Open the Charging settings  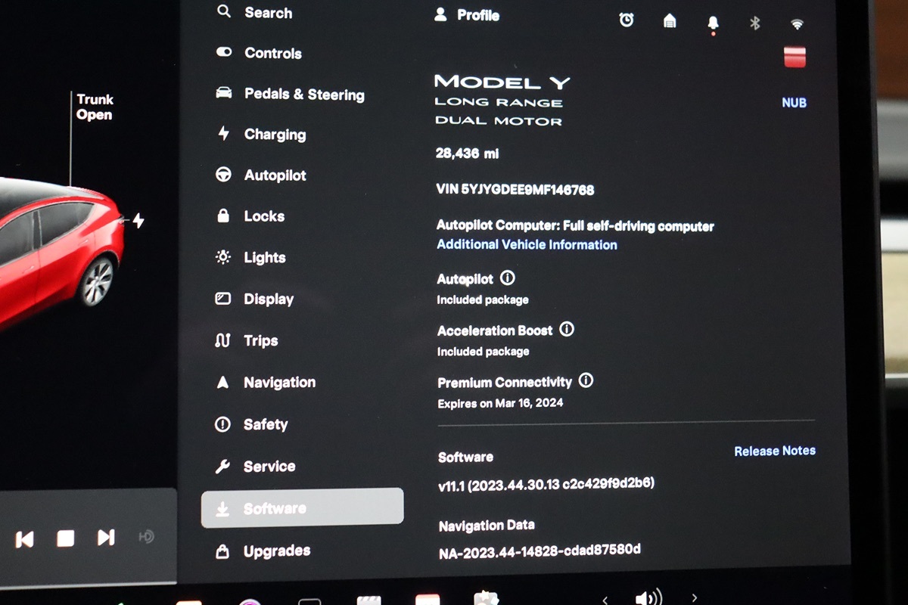275,135
